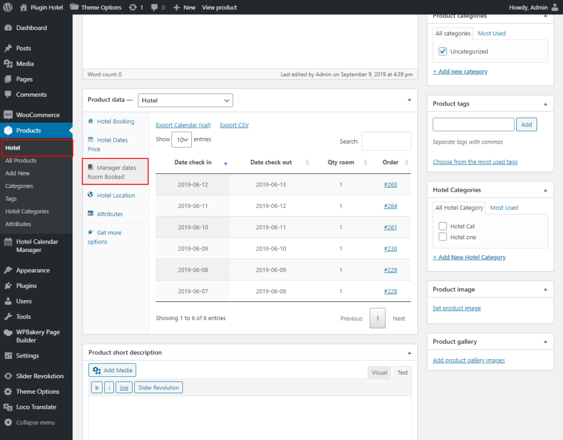Click the Products box icon
This screenshot has width=563, height=440.
click(8, 130)
